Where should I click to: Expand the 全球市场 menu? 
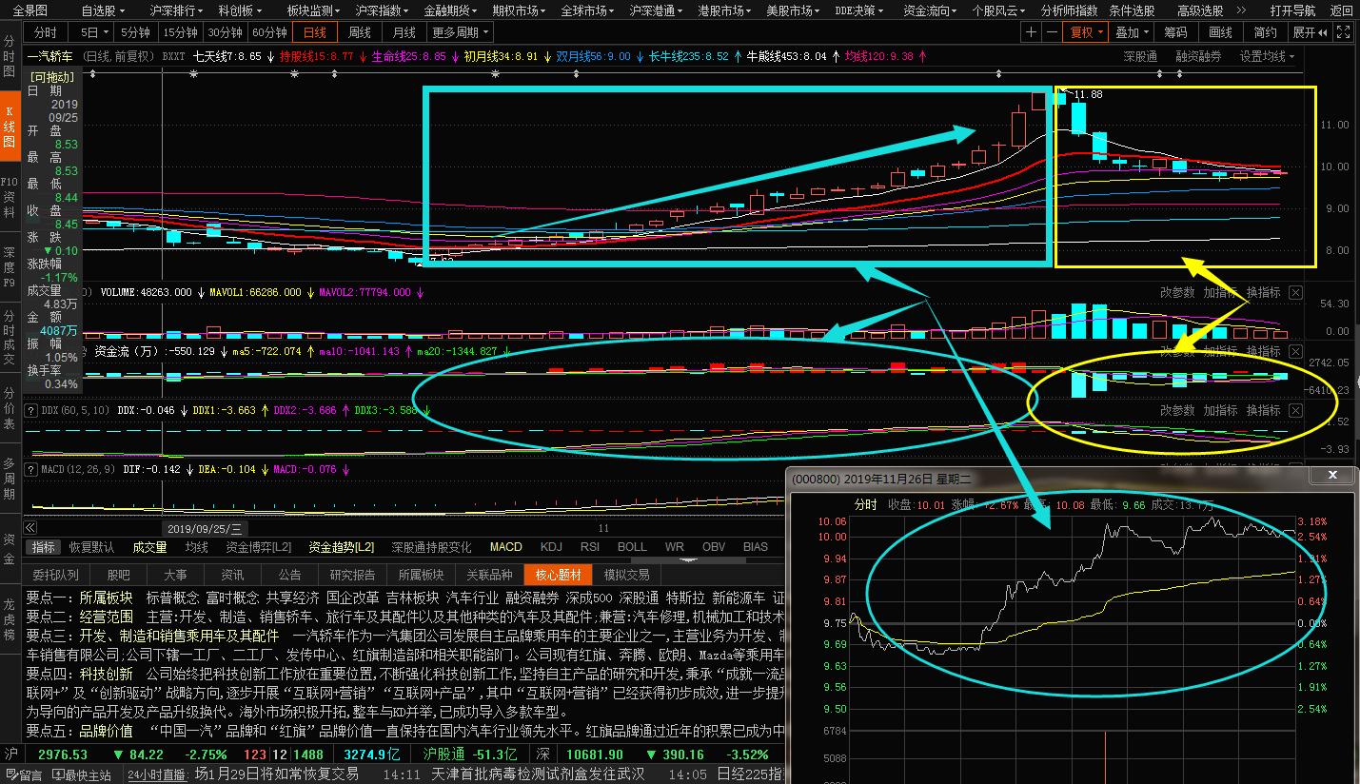click(589, 10)
